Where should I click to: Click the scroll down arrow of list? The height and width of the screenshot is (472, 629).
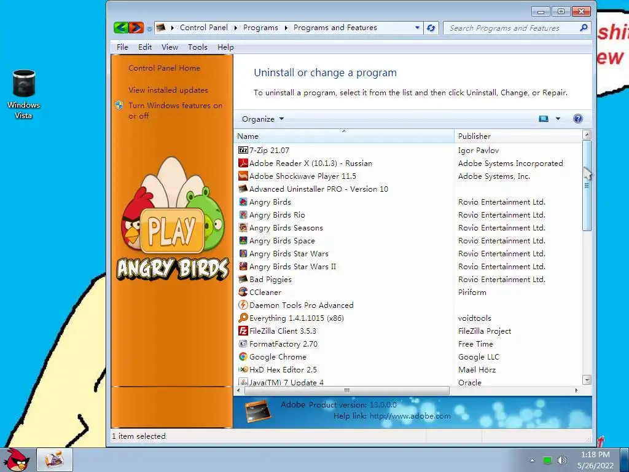coord(587,379)
